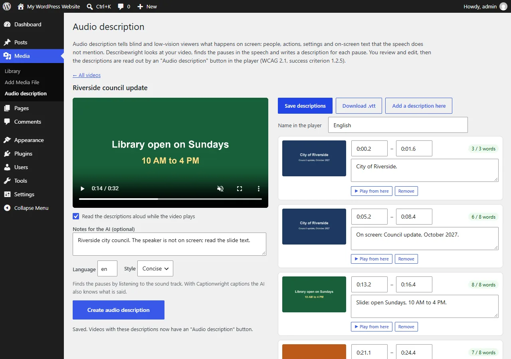Click Add a description here
The width and height of the screenshot is (511, 359).
pos(419,106)
